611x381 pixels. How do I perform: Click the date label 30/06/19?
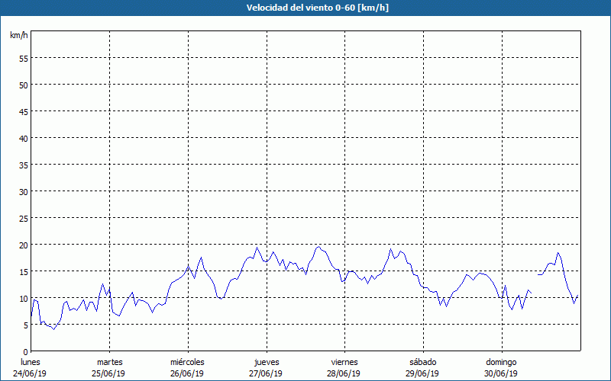pyautogui.click(x=501, y=373)
